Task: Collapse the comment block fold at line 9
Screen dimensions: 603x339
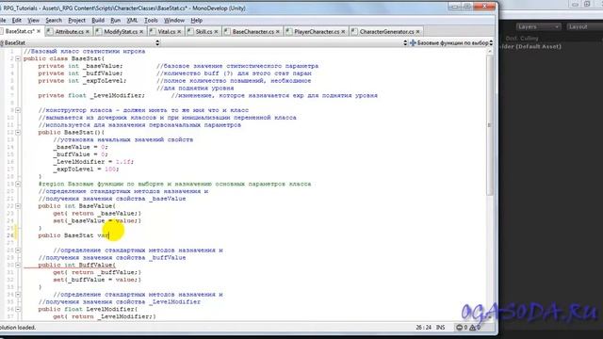Action: pos(18,110)
